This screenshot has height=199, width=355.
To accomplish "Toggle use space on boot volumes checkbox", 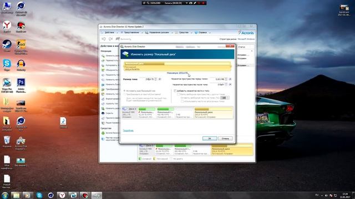I will (x=182, y=101).
